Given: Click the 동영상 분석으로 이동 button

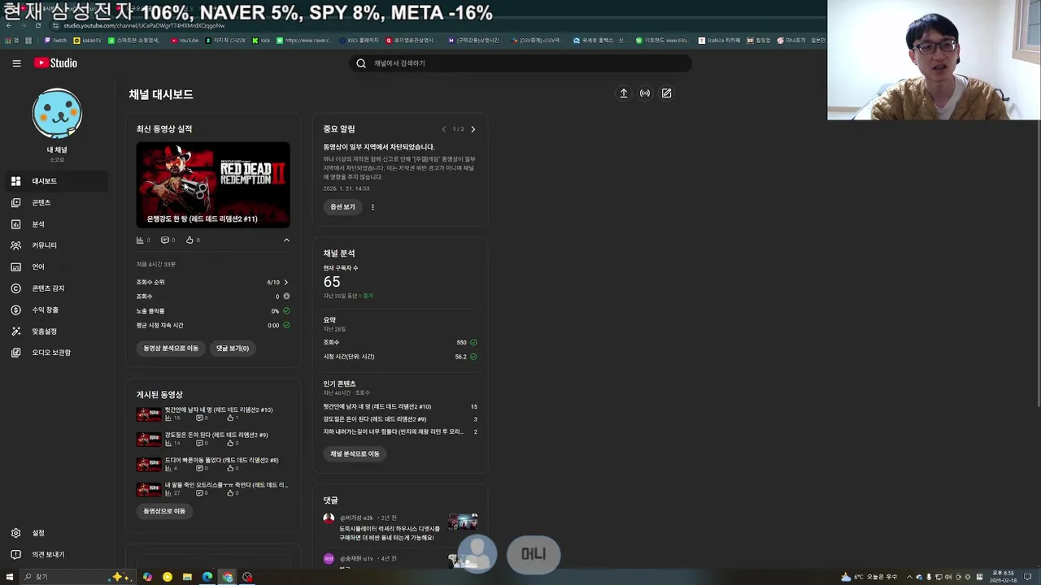Looking at the screenshot, I should (x=171, y=348).
